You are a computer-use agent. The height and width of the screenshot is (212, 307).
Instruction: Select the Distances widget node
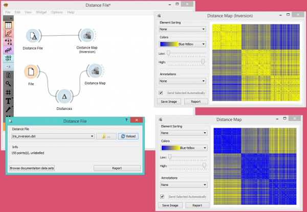[64, 96]
